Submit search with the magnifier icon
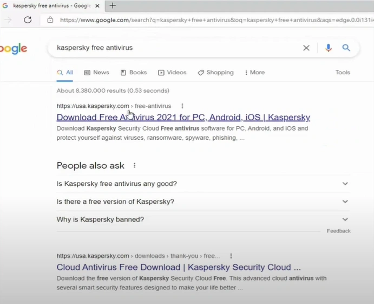The width and height of the screenshot is (374, 304). [x=346, y=48]
